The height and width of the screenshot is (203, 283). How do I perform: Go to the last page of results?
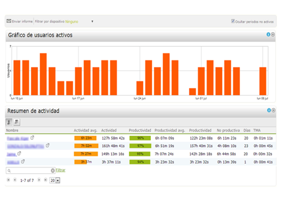tap(45, 180)
